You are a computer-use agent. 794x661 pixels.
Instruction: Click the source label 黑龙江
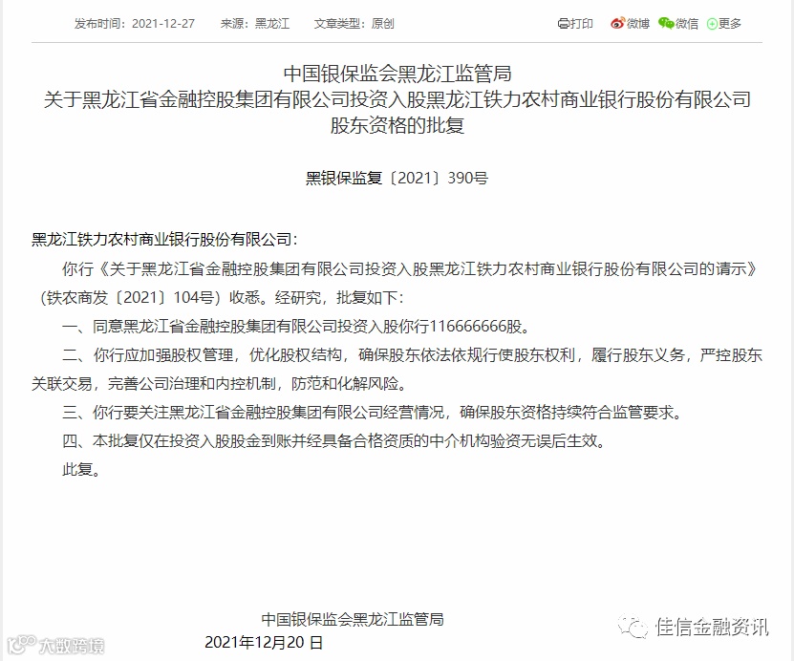(272, 24)
